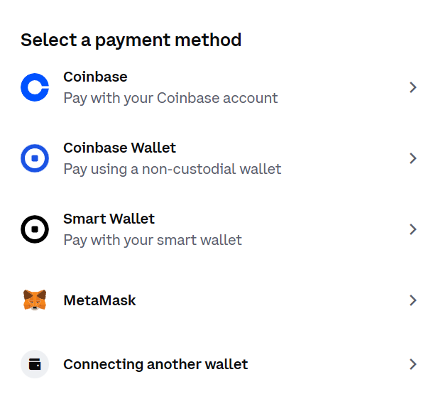
Task: Click the blue Coinbase logo icon
Action: pyautogui.click(x=35, y=87)
